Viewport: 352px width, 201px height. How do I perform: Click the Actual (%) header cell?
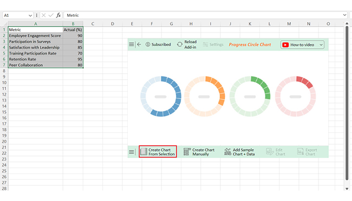click(x=73, y=30)
